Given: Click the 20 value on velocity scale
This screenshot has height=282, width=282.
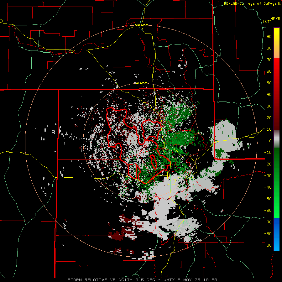Looking at the screenshot, I should (269, 118).
